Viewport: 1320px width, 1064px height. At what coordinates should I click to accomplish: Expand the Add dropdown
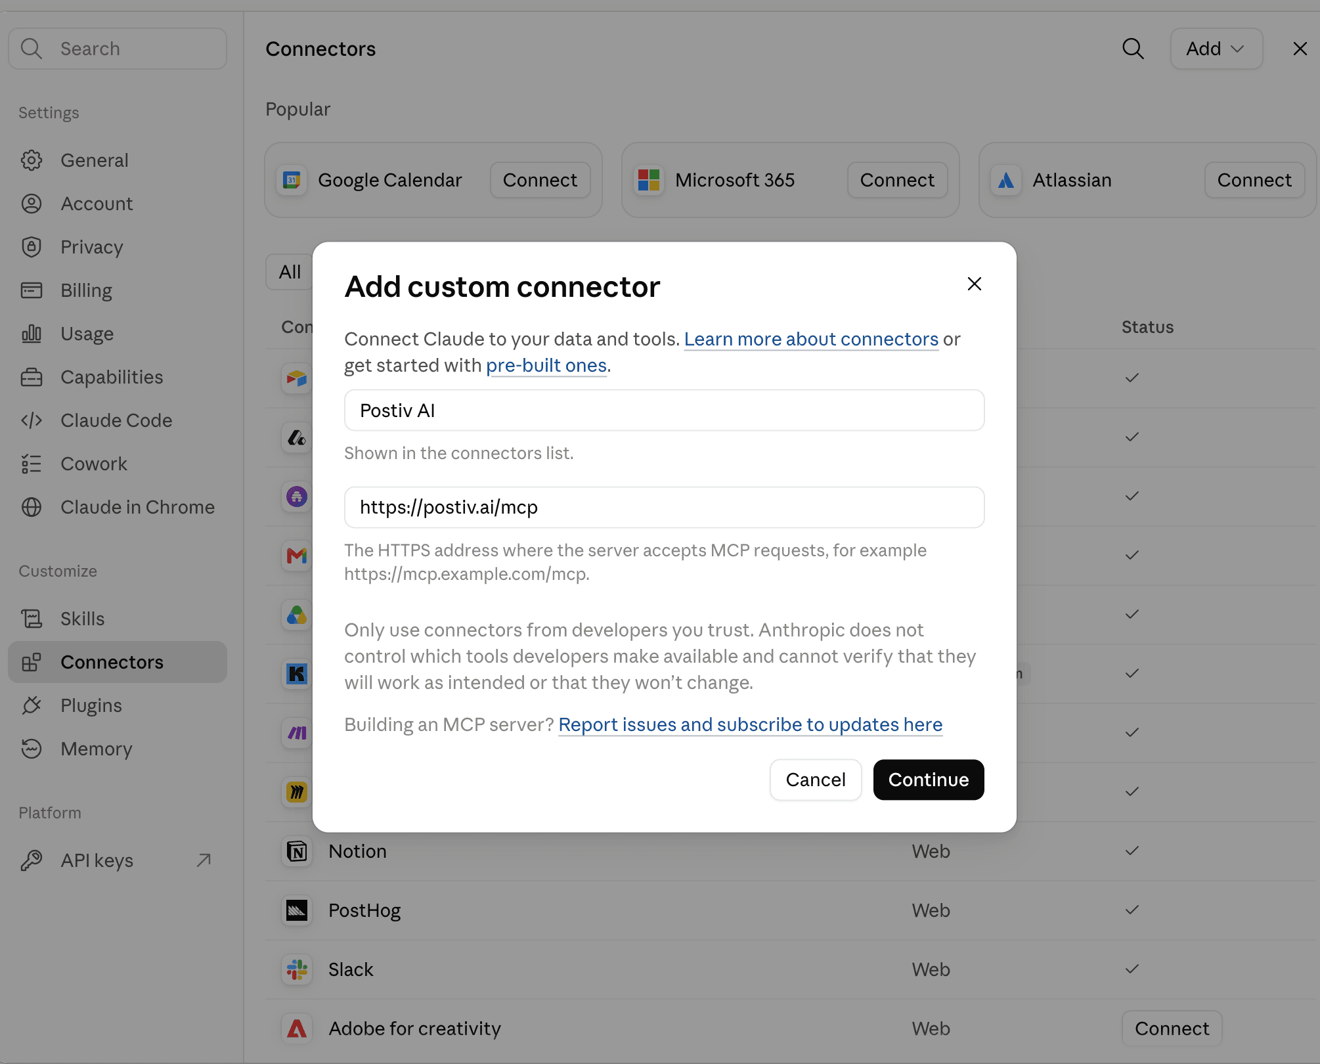point(1216,49)
